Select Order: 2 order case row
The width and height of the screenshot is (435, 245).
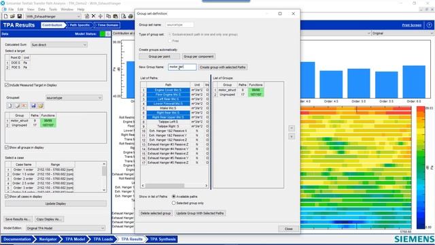41,178
